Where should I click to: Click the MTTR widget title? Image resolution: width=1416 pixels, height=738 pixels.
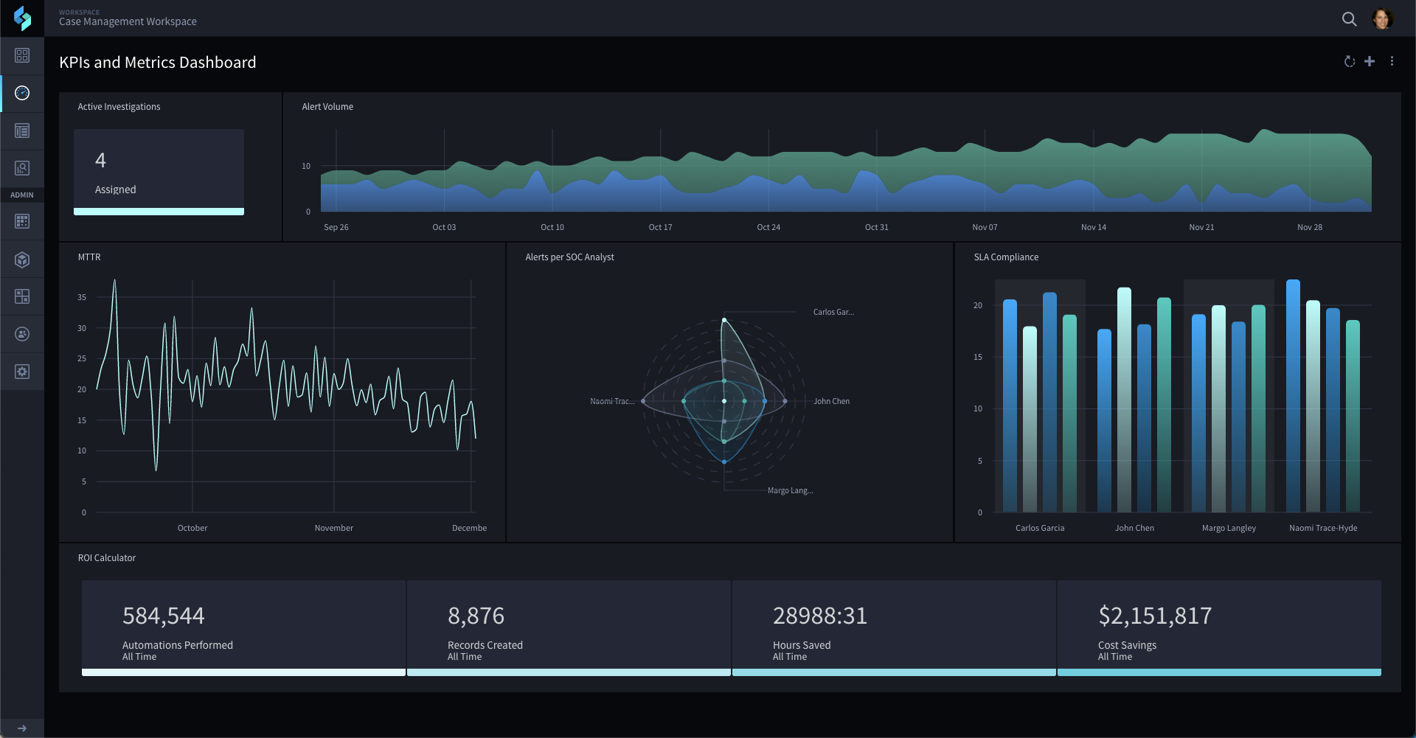point(89,257)
